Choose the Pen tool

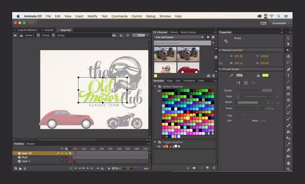(x=288, y=69)
